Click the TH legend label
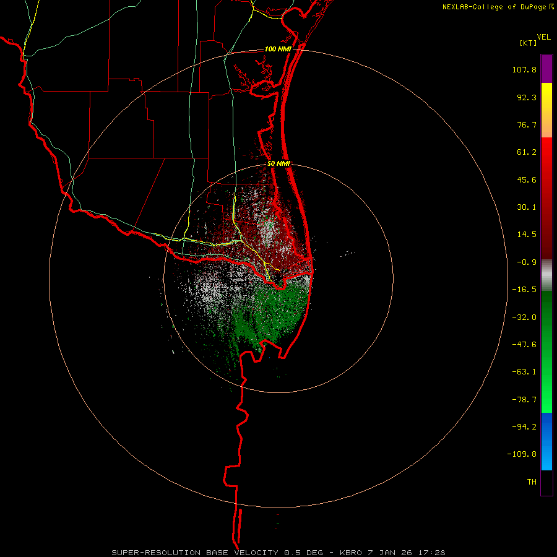 (532, 482)
